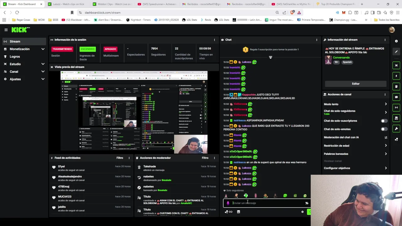Open the shop icon below chat input

click(x=238, y=212)
